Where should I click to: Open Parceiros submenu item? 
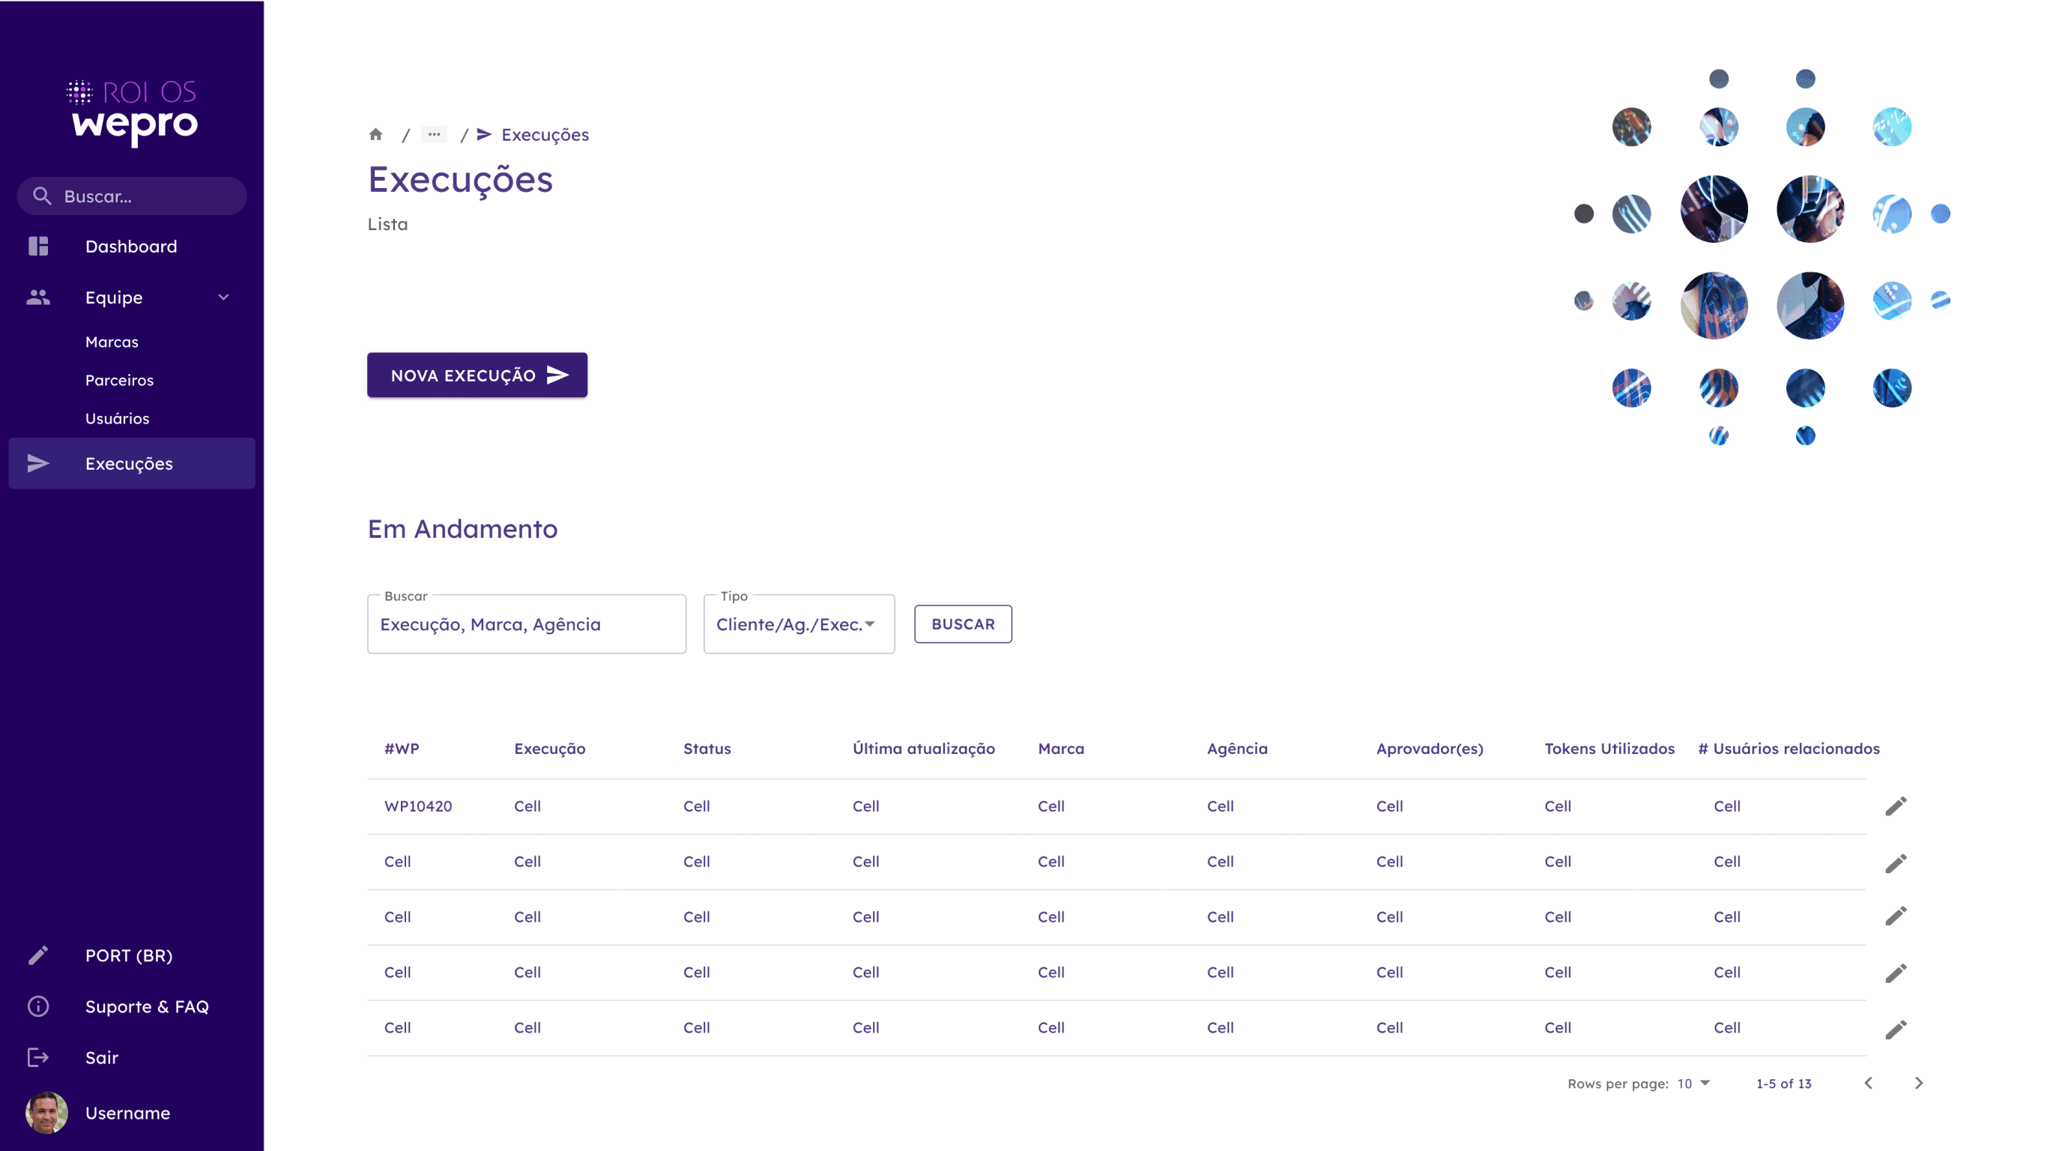pos(119,380)
